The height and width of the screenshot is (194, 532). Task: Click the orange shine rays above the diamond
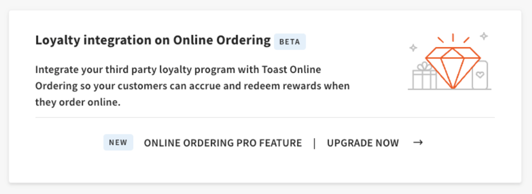click(x=453, y=38)
